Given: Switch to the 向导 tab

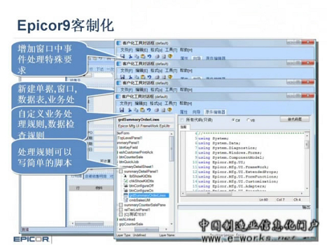Looking at the screenshot, I should click(x=196, y=112).
